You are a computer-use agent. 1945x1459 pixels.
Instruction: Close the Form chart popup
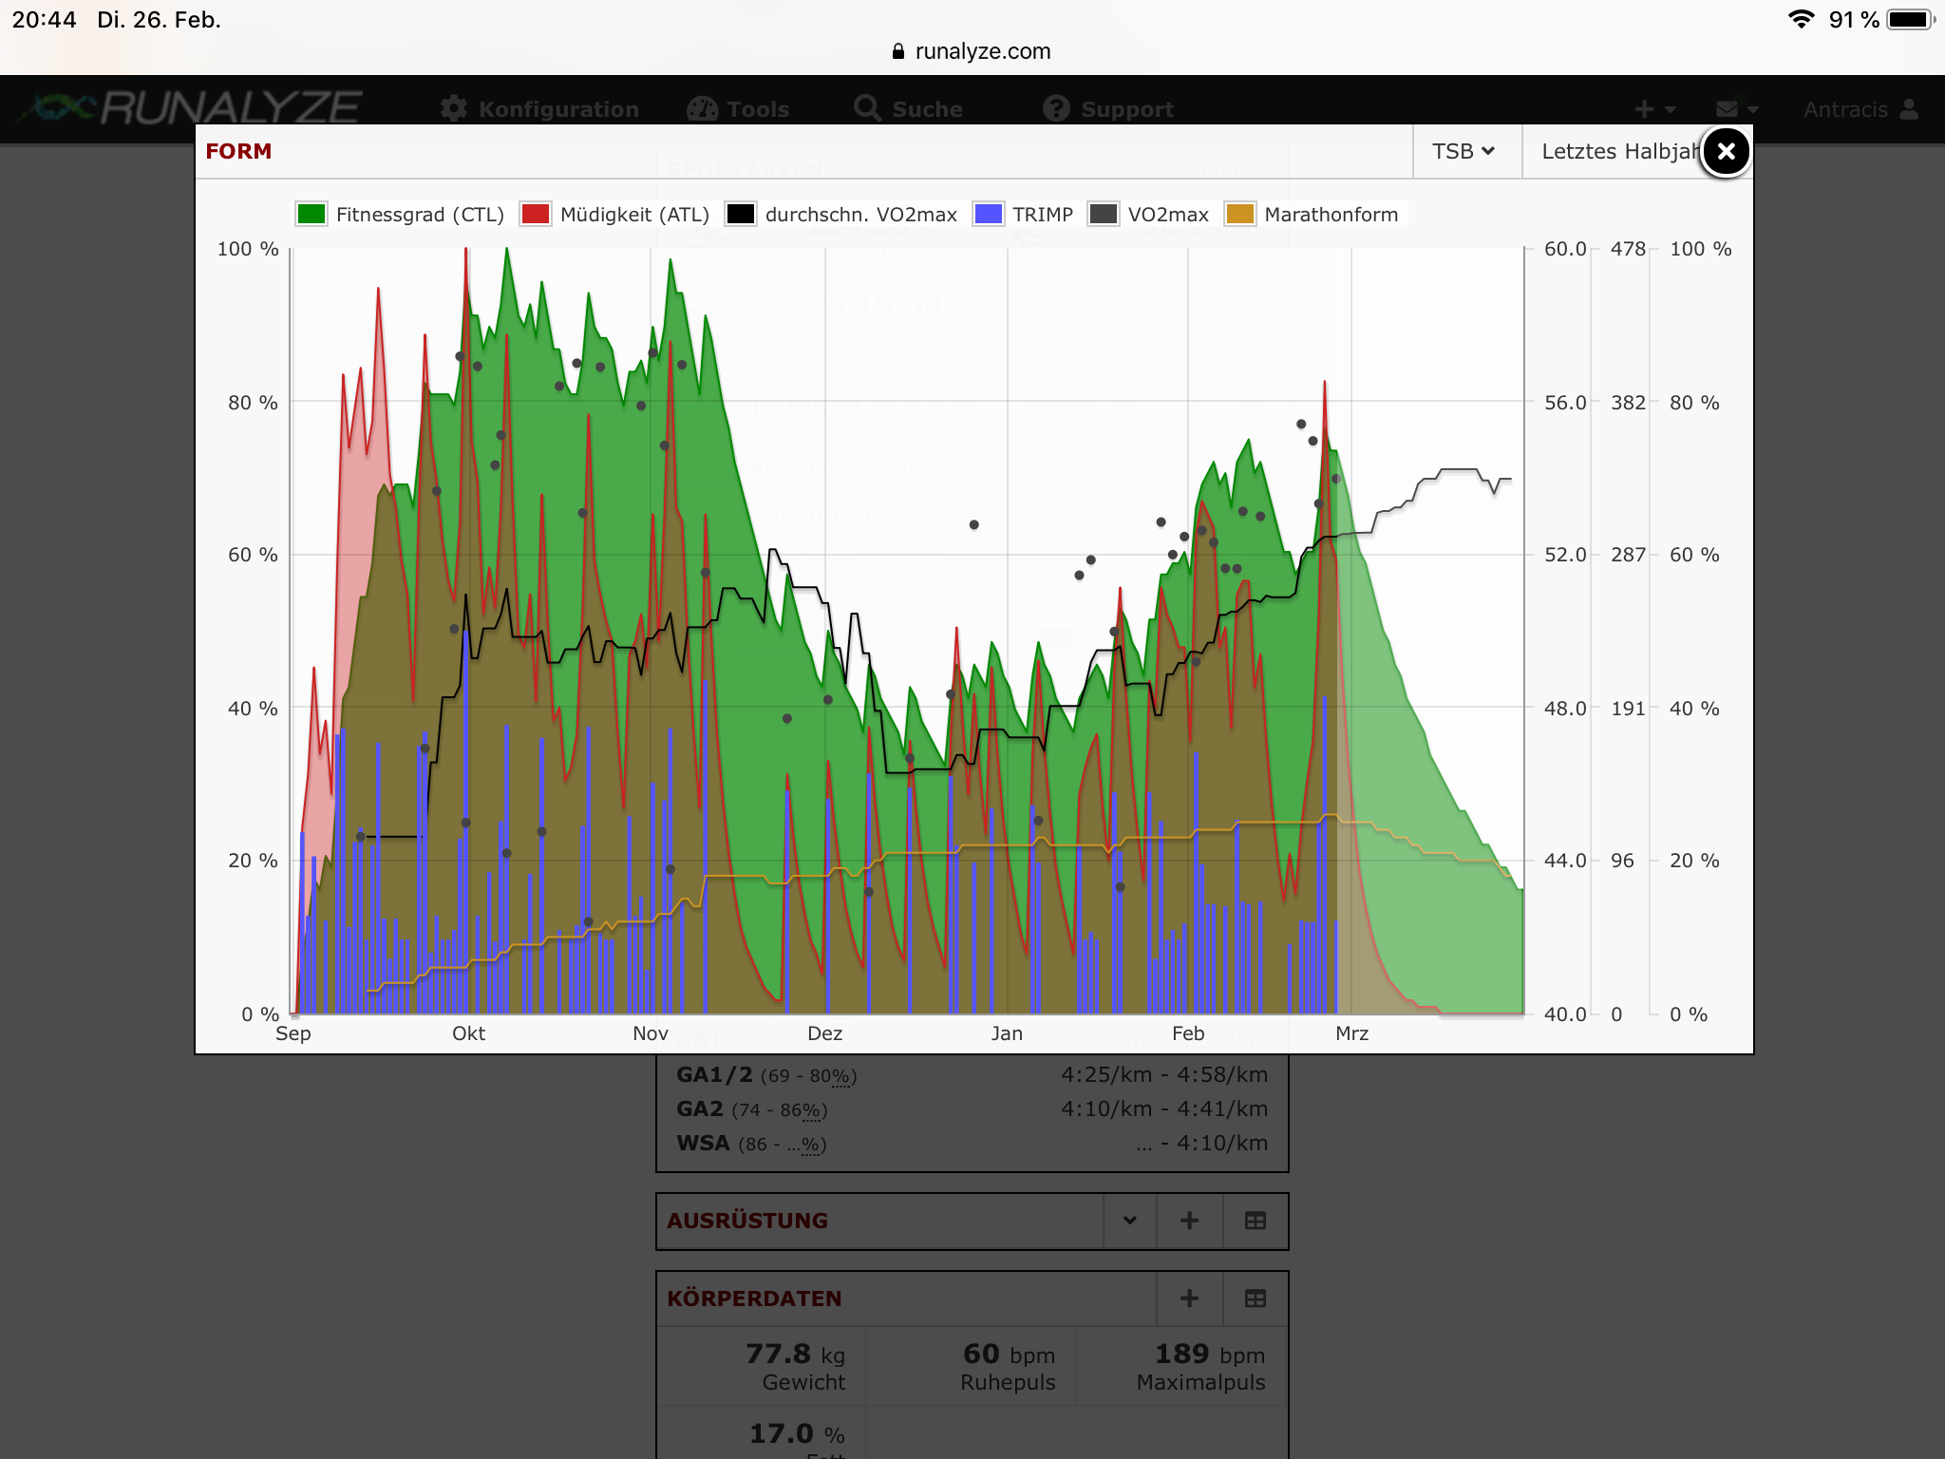click(1726, 151)
